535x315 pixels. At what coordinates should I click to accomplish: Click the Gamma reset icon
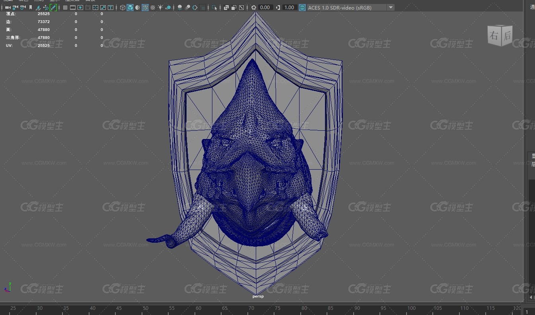click(x=278, y=8)
